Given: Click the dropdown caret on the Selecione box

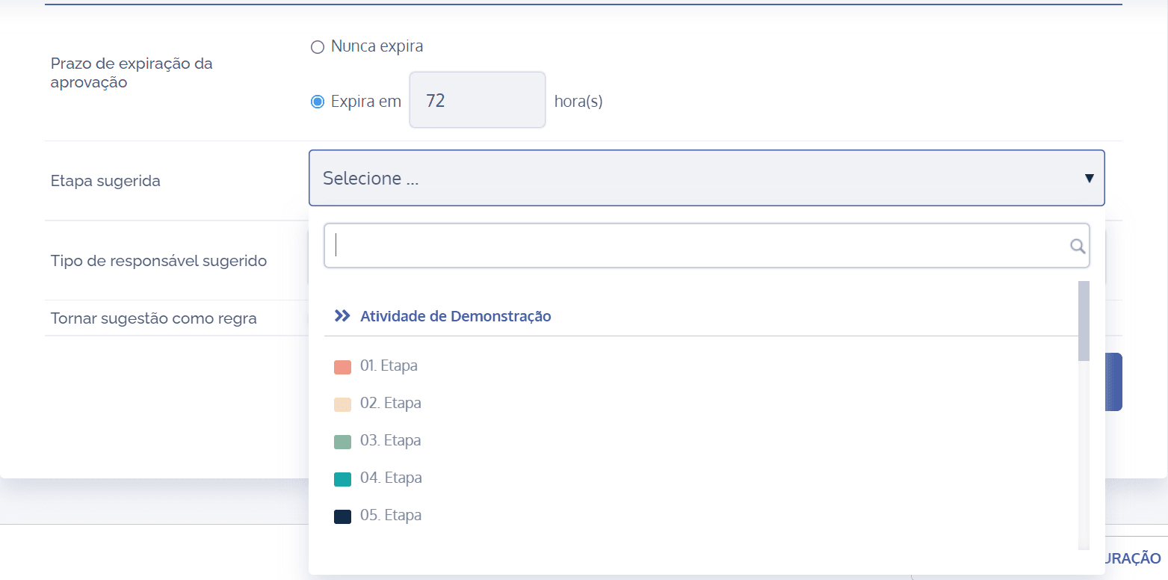Looking at the screenshot, I should coord(1089,178).
